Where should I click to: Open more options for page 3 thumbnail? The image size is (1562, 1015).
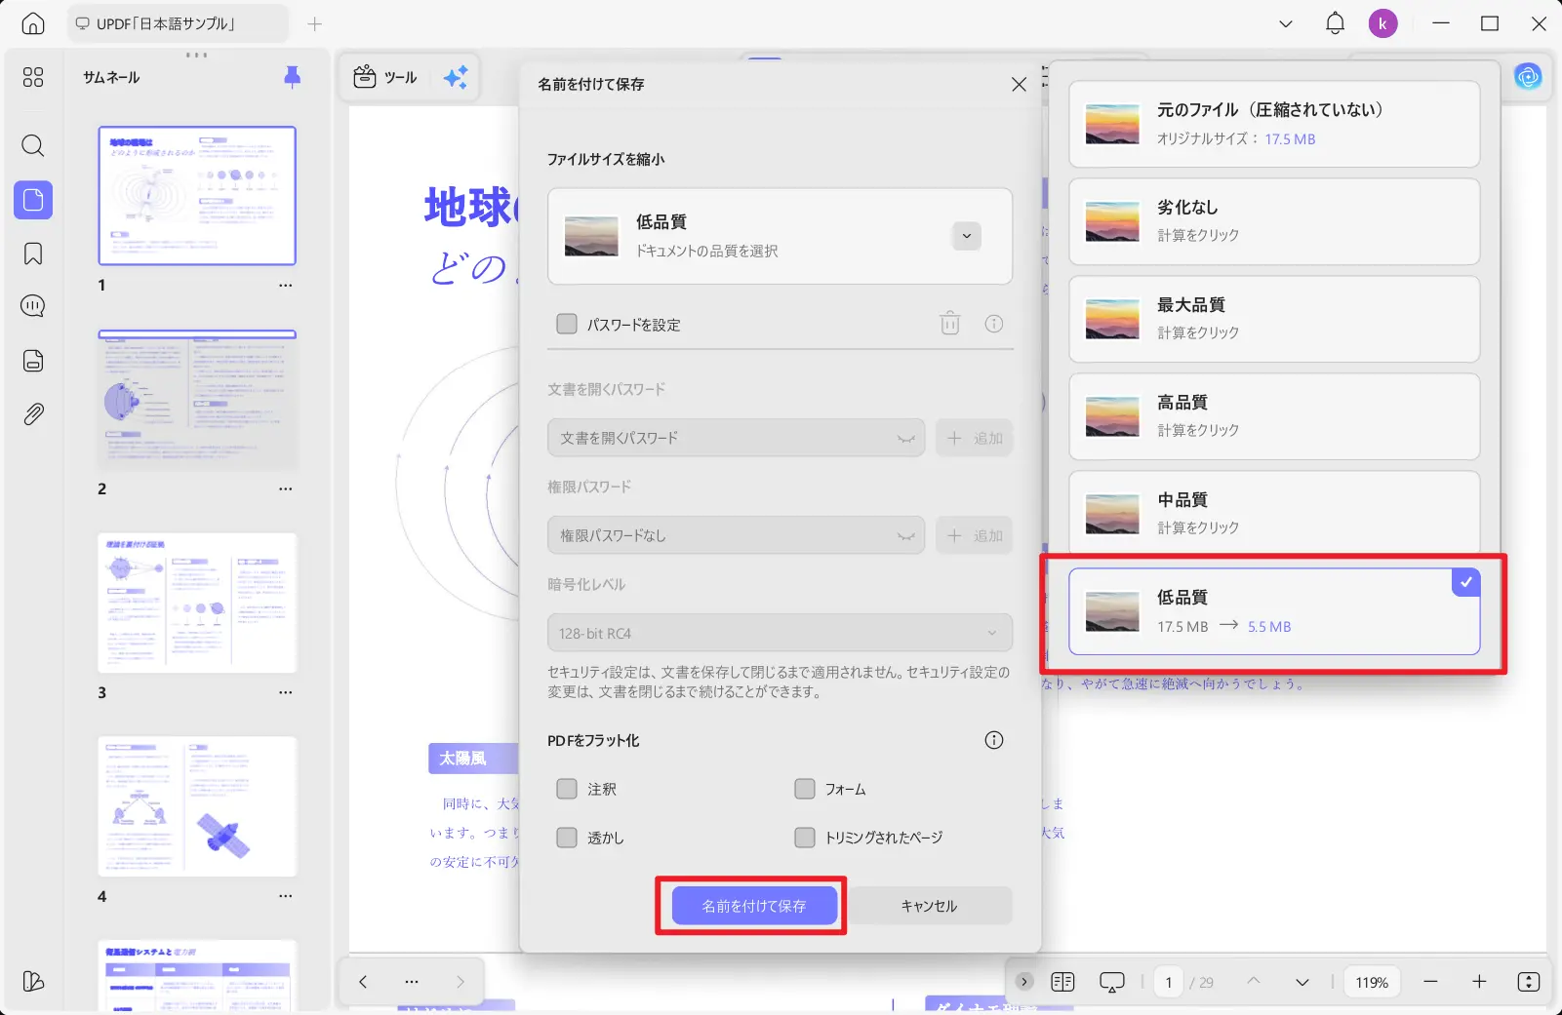286,693
